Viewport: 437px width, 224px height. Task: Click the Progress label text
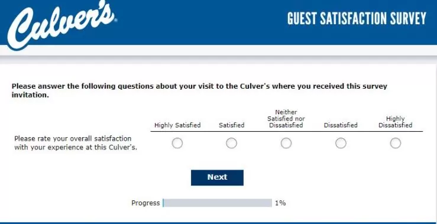[x=145, y=203]
